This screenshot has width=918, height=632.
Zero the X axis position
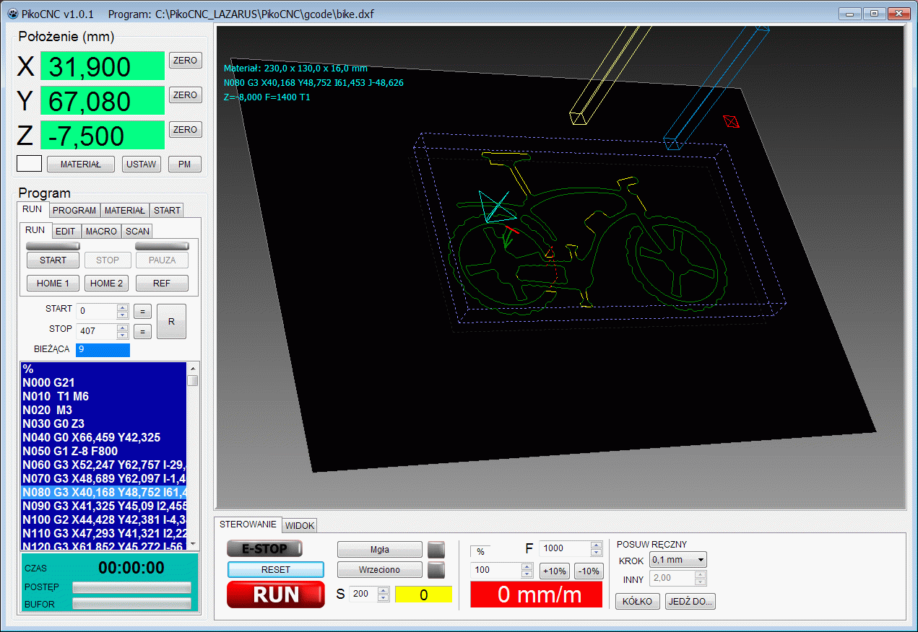[186, 61]
